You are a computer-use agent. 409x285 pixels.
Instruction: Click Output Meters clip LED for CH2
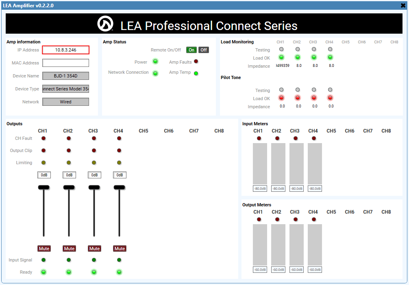(277, 219)
